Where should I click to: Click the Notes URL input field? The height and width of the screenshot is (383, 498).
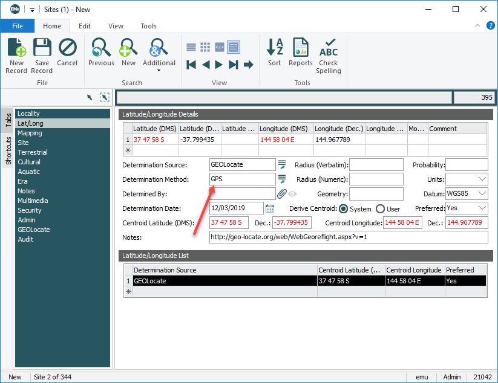click(x=348, y=237)
